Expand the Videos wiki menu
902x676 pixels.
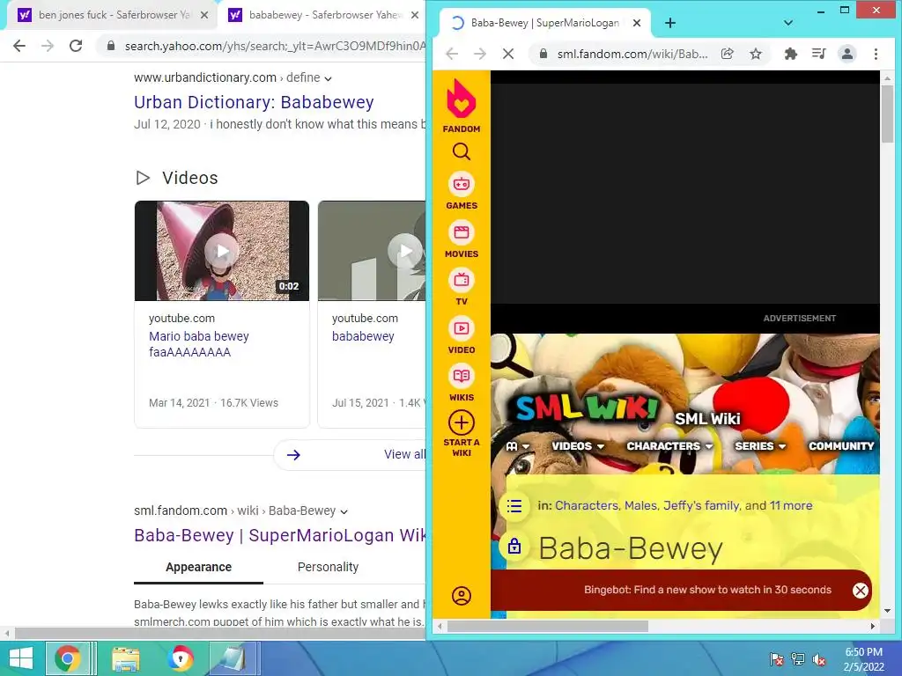click(578, 446)
